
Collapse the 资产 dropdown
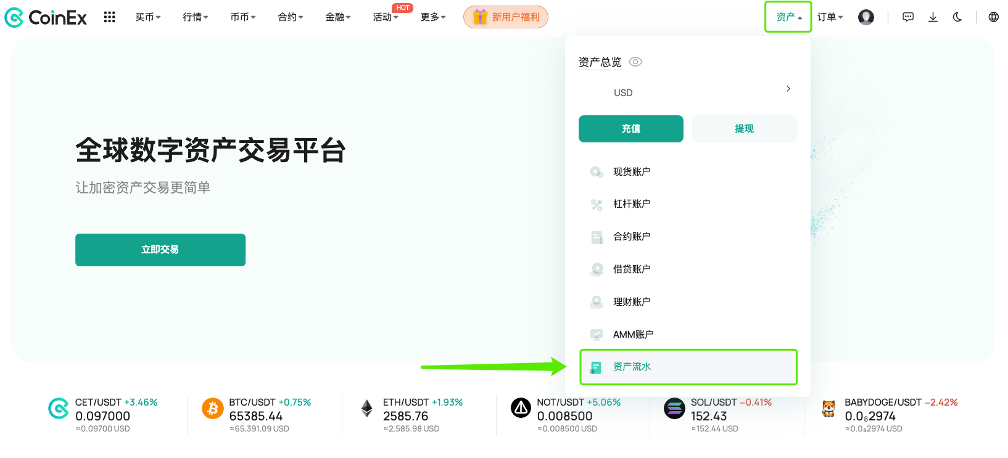(x=788, y=17)
